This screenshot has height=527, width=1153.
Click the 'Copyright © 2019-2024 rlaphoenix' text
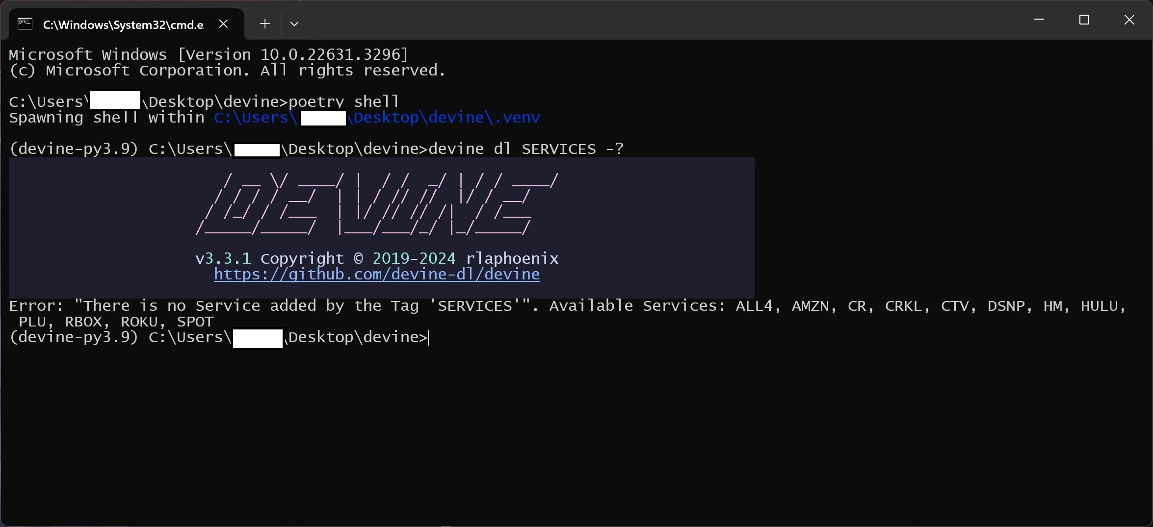409,258
